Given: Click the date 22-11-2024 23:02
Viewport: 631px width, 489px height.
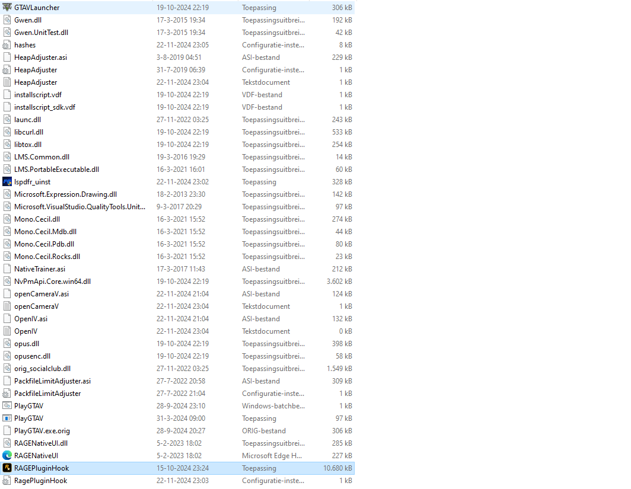Looking at the screenshot, I should click(183, 182).
